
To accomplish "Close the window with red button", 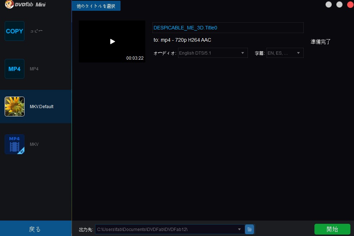I will pos(350,5).
